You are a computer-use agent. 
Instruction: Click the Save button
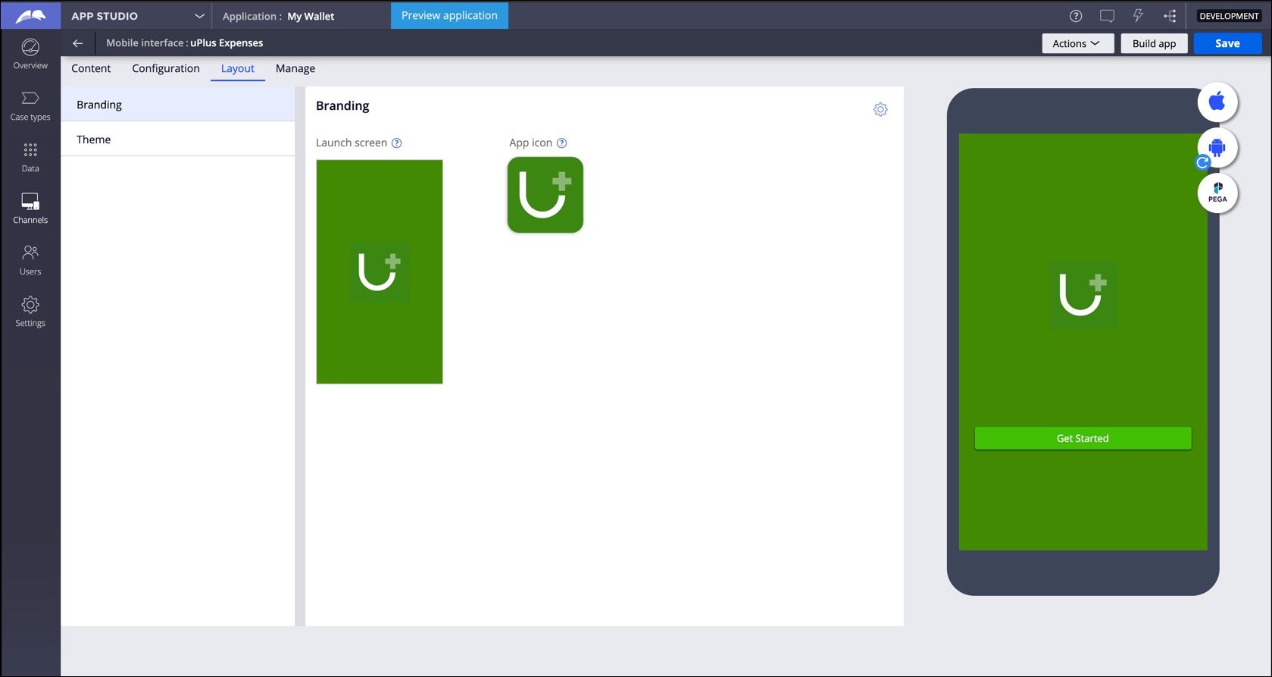point(1227,43)
